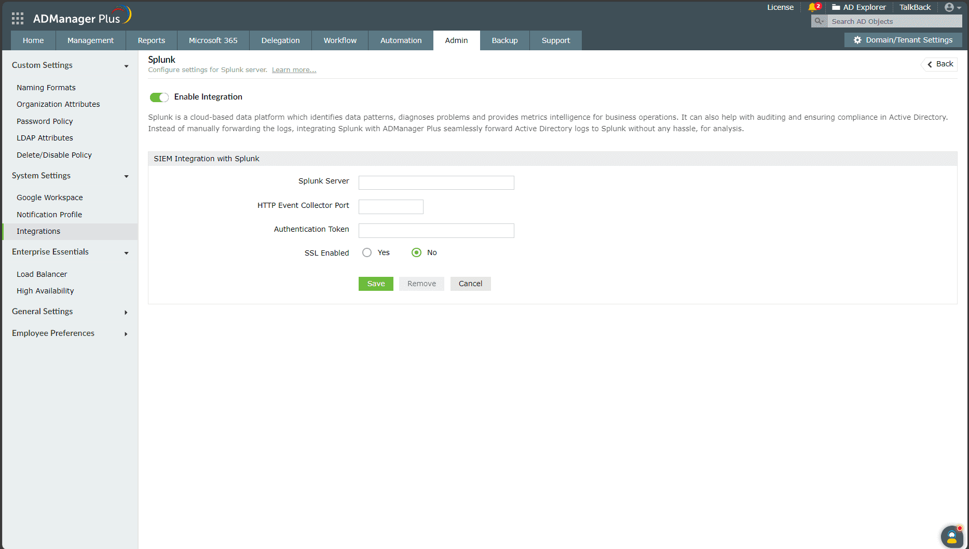Expand the Employee Preferences section
The height and width of the screenshot is (549, 969).
[126, 334]
